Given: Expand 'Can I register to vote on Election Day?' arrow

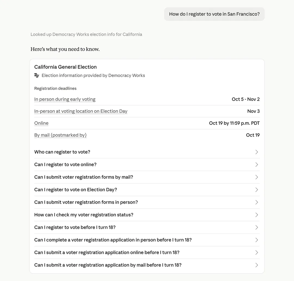Looking at the screenshot, I should click(257, 190).
